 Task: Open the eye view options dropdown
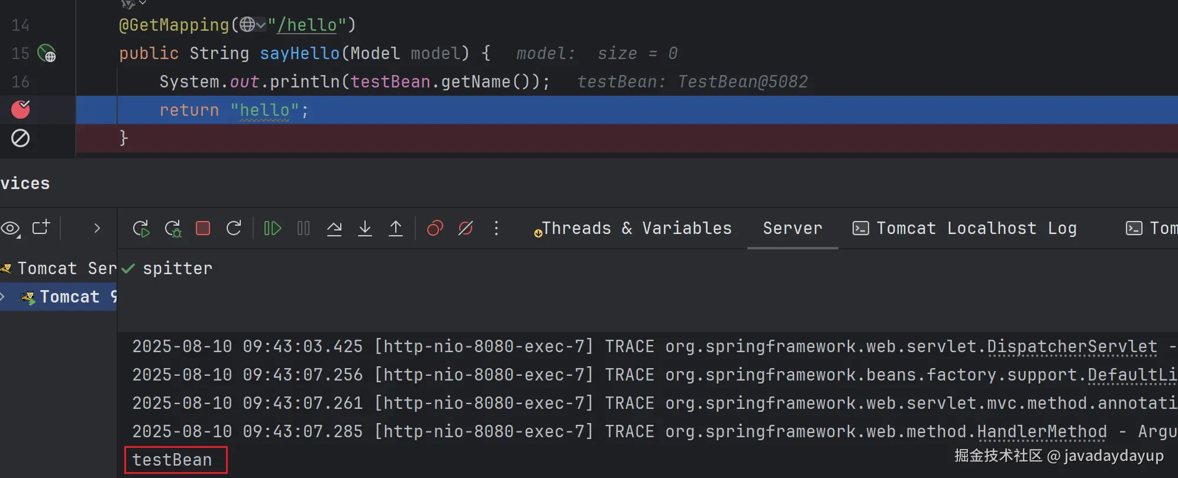pyautogui.click(x=11, y=228)
